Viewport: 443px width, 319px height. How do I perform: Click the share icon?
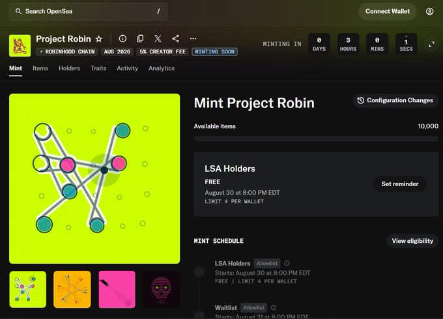tap(175, 38)
